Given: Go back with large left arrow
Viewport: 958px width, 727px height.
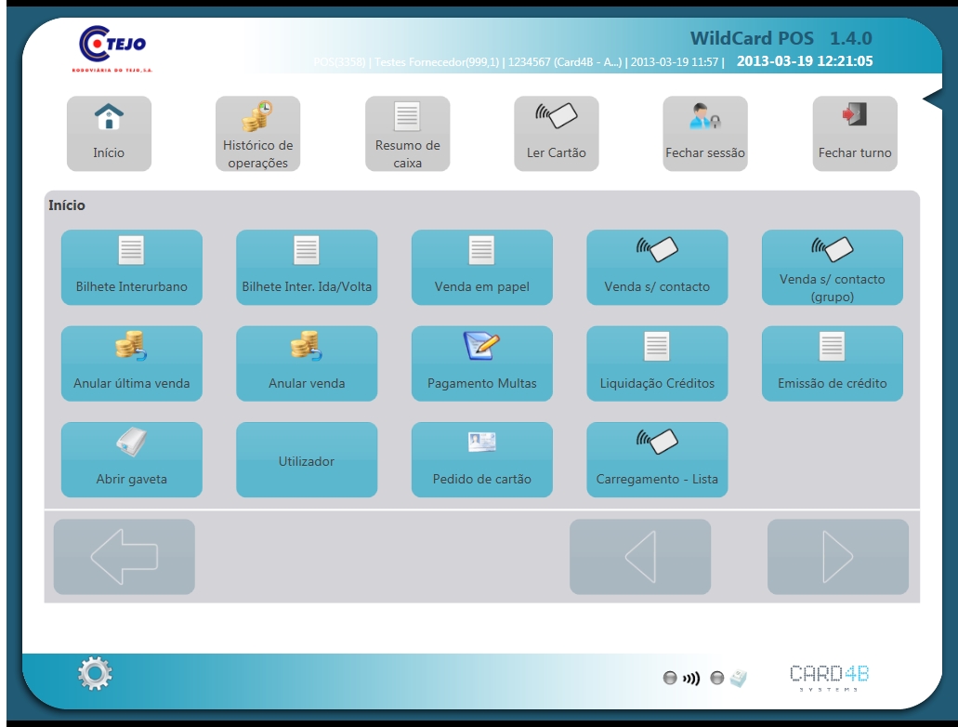Looking at the screenshot, I should [x=124, y=557].
